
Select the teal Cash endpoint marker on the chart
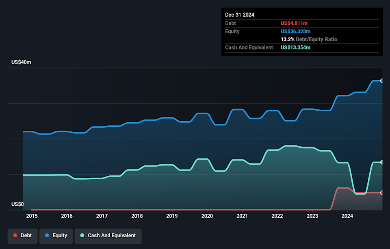pyautogui.click(x=381, y=162)
